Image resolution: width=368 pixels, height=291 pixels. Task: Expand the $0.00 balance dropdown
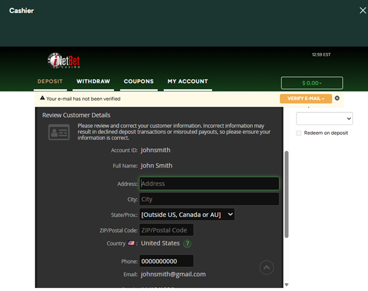tap(312, 83)
